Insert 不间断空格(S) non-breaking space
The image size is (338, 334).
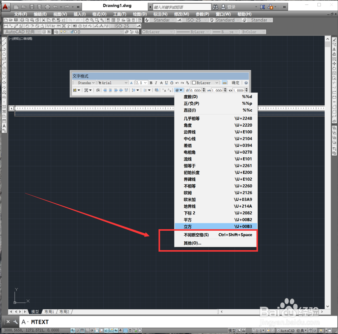[216, 235]
